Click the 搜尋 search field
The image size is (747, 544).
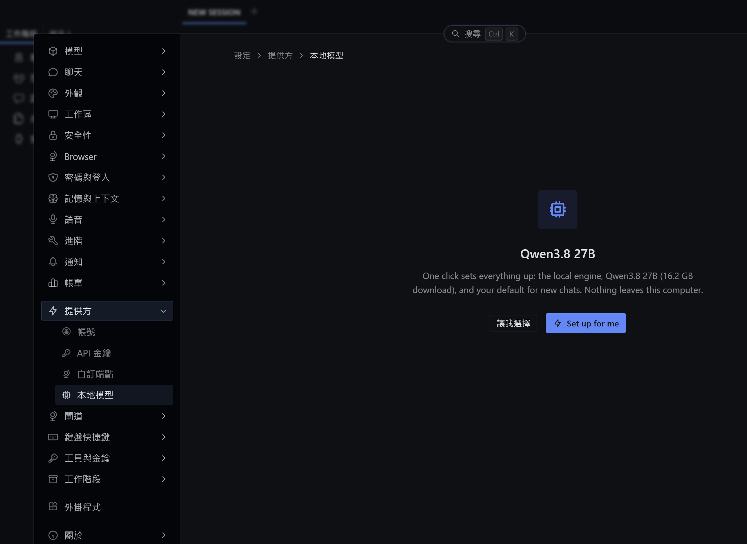pos(485,34)
